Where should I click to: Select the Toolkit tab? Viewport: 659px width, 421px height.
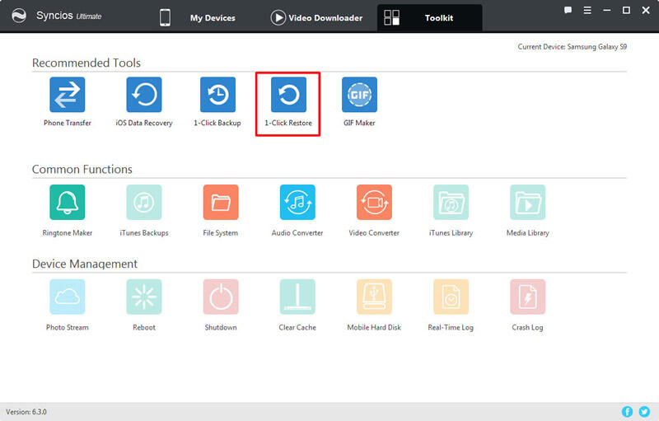point(428,17)
